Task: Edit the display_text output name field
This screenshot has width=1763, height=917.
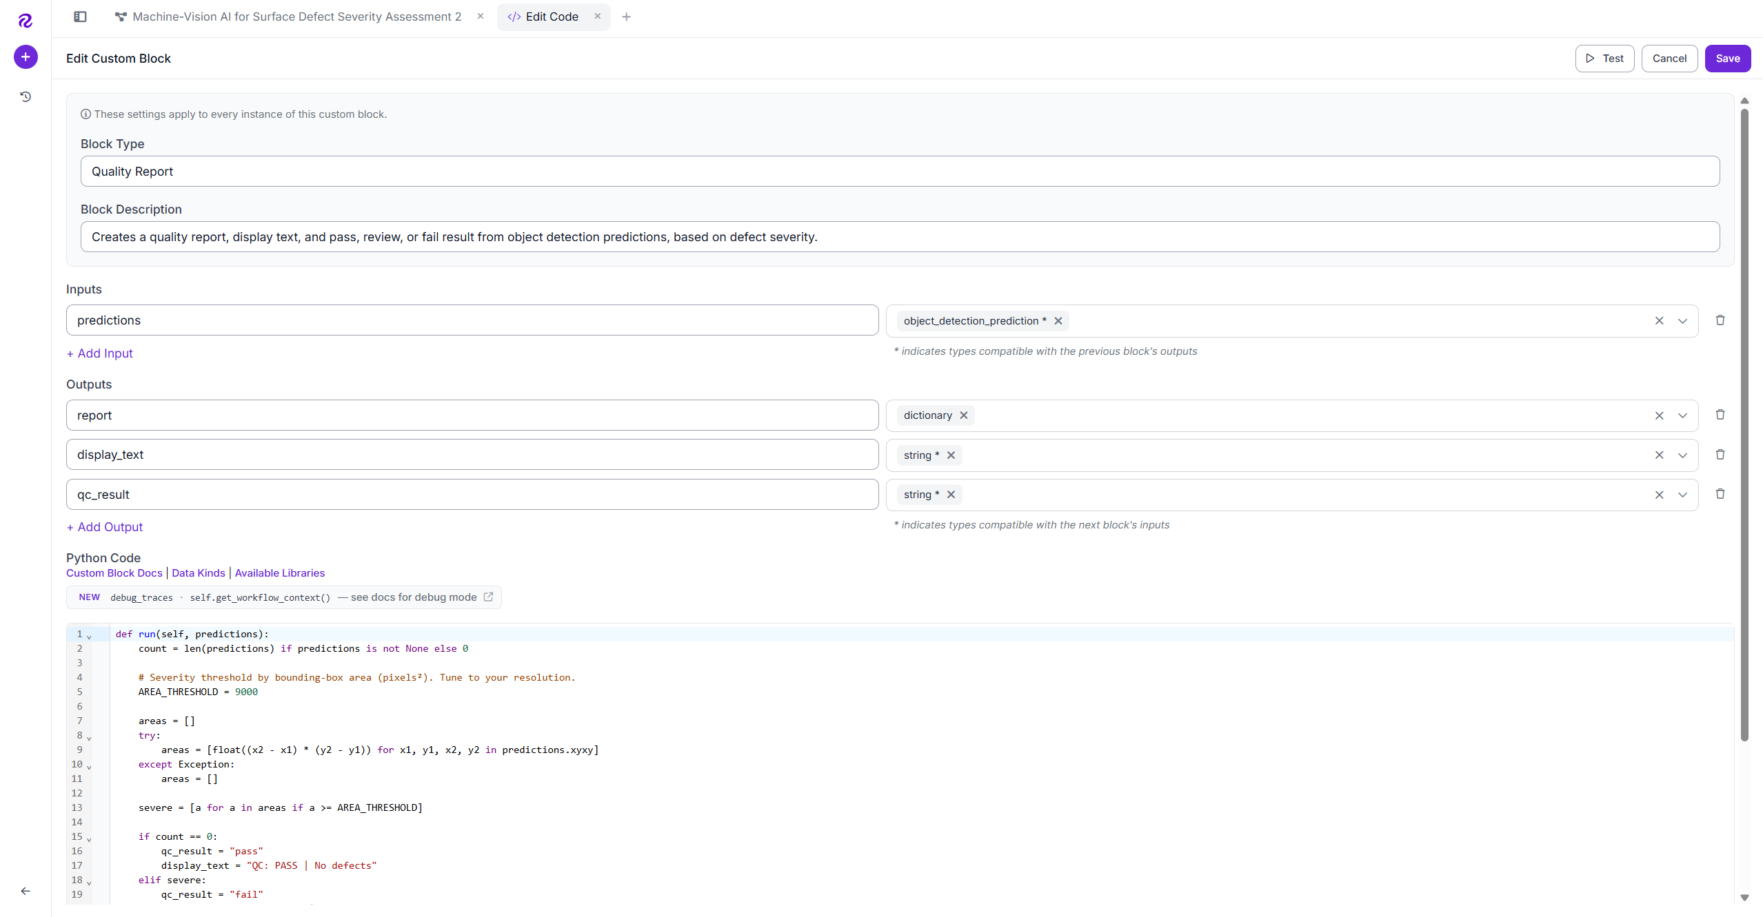Action: (472, 455)
